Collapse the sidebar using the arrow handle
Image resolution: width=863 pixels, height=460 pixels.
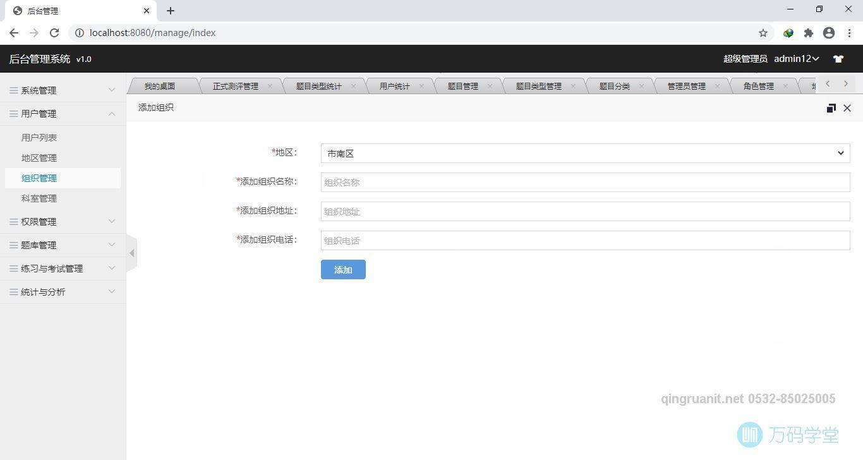(x=132, y=252)
